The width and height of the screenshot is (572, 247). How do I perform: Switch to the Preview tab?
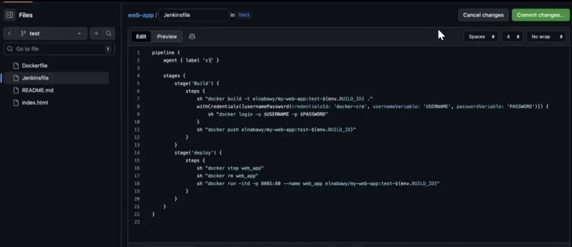[167, 37]
